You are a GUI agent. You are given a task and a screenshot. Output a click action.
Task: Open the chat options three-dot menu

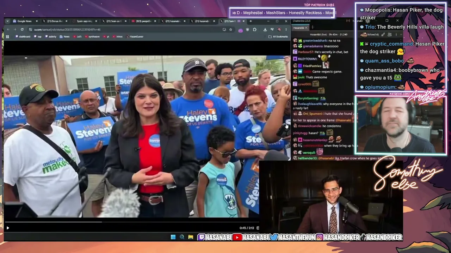(397, 34)
